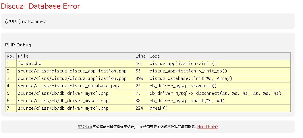Select db_driver_mysql->_dbconnect code cell
This screenshot has width=303, height=138.
tap(219, 93)
